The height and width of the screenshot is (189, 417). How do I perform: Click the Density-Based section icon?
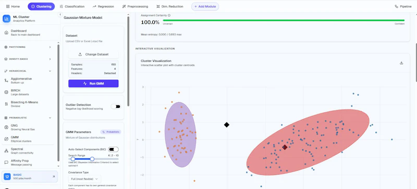[6, 59]
